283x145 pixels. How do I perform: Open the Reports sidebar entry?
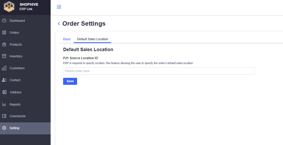pyautogui.click(x=25, y=104)
